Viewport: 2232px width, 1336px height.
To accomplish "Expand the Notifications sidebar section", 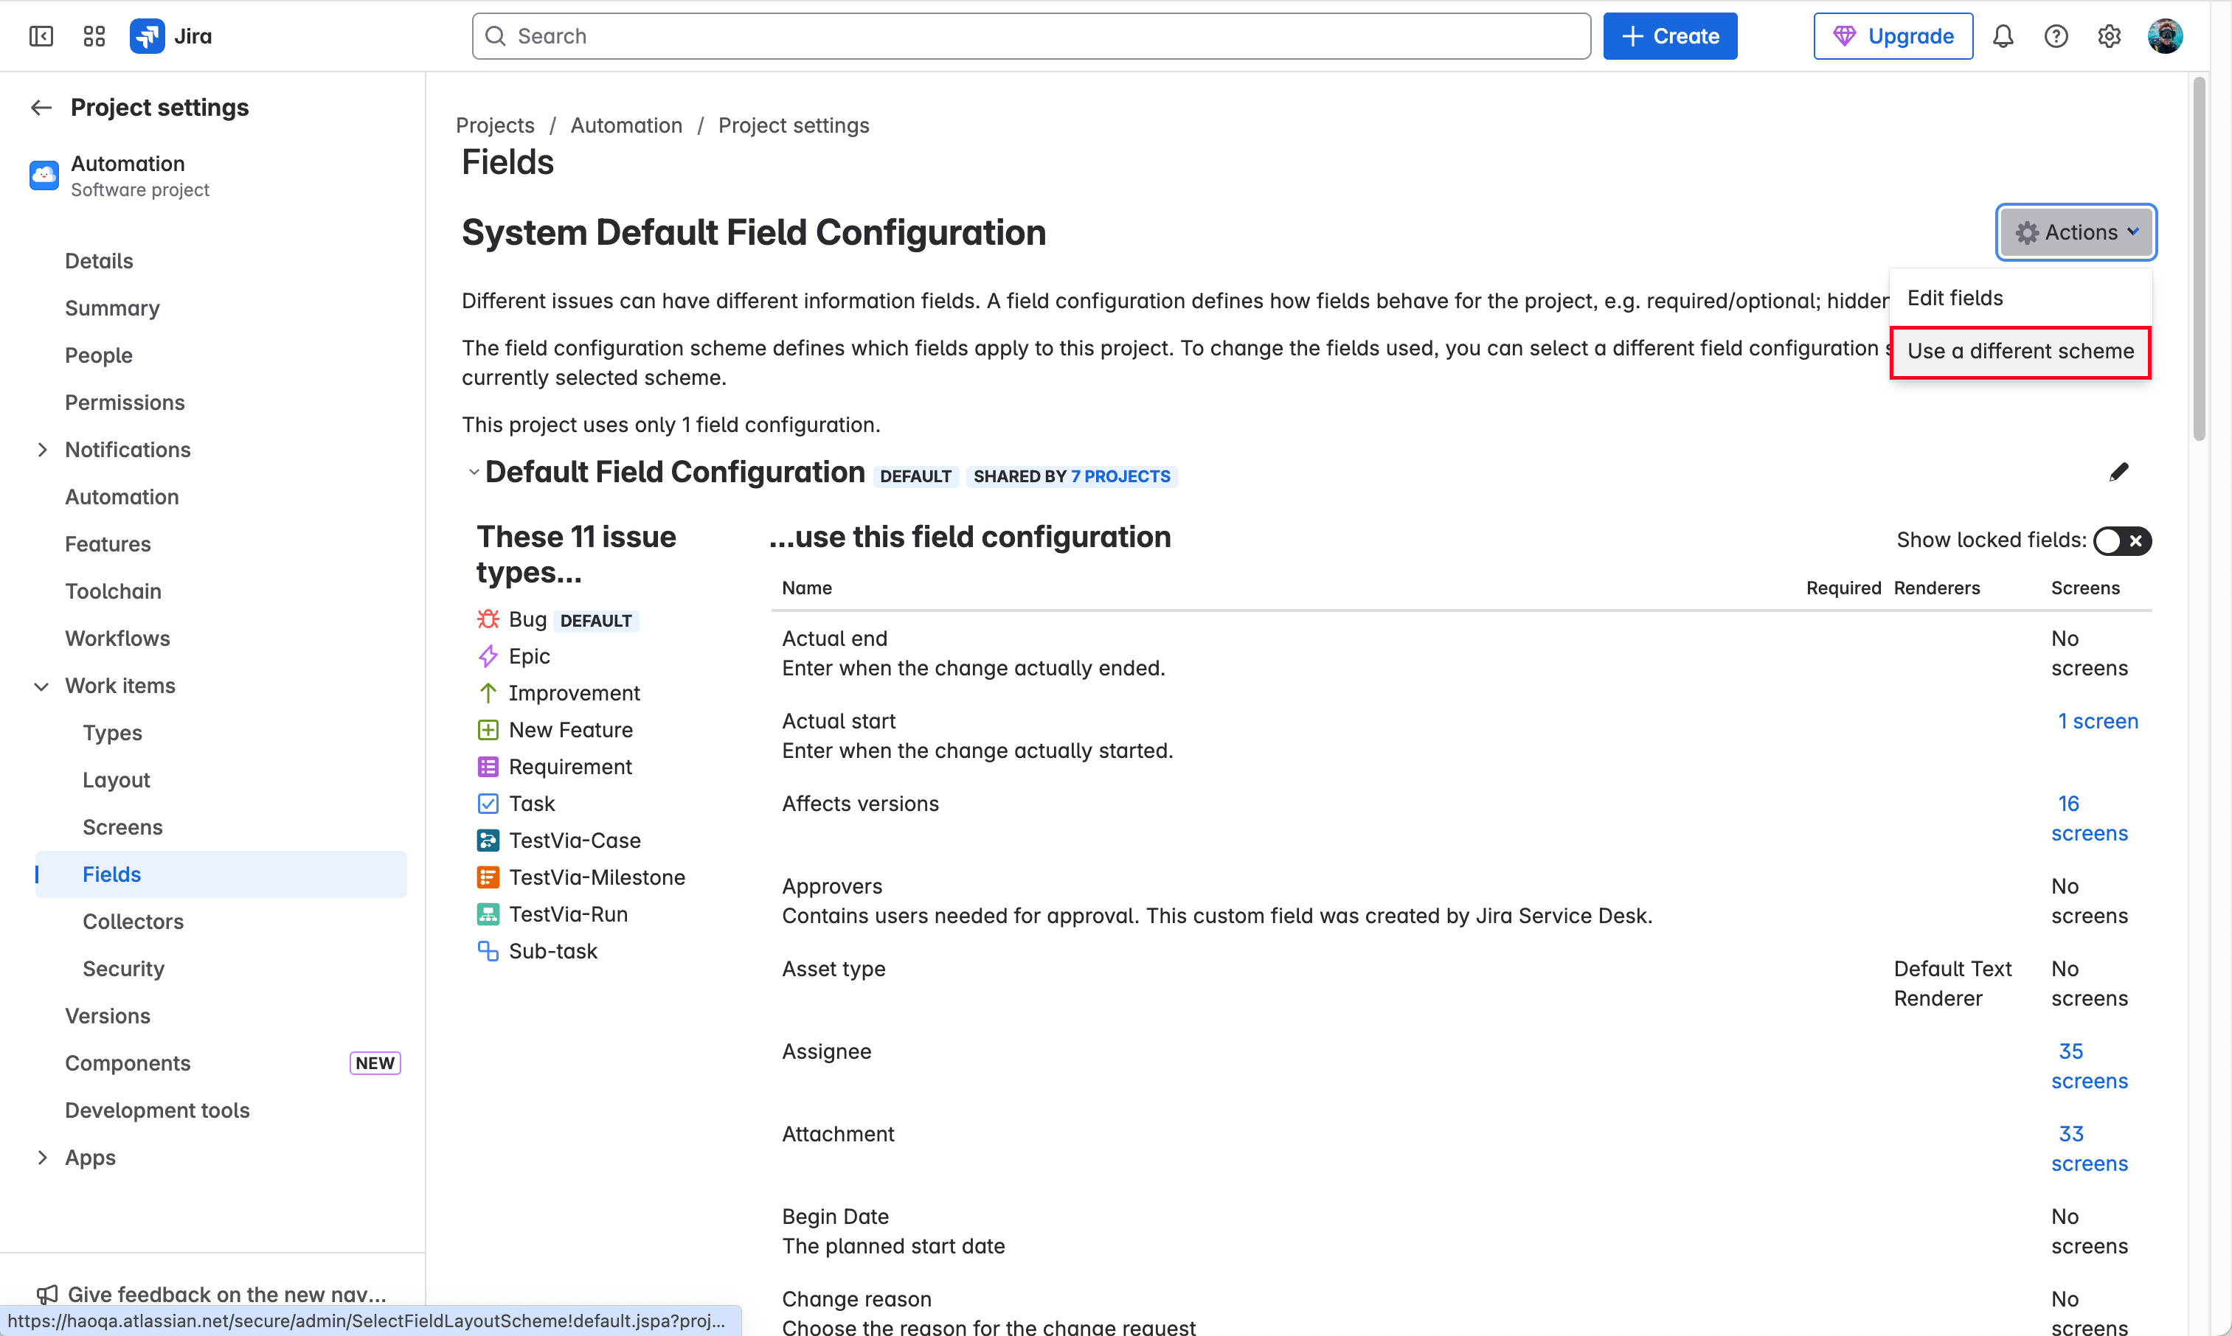I will (41, 450).
